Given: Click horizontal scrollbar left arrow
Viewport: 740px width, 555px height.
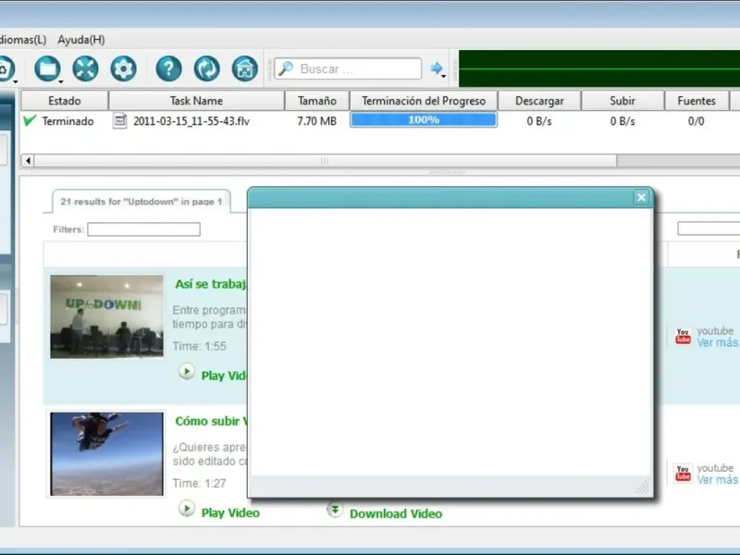Looking at the screenshot, I should point(28,161).
